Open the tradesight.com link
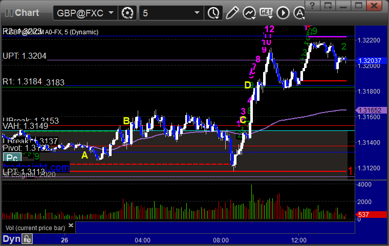The image size is (389, 246). 36,167
